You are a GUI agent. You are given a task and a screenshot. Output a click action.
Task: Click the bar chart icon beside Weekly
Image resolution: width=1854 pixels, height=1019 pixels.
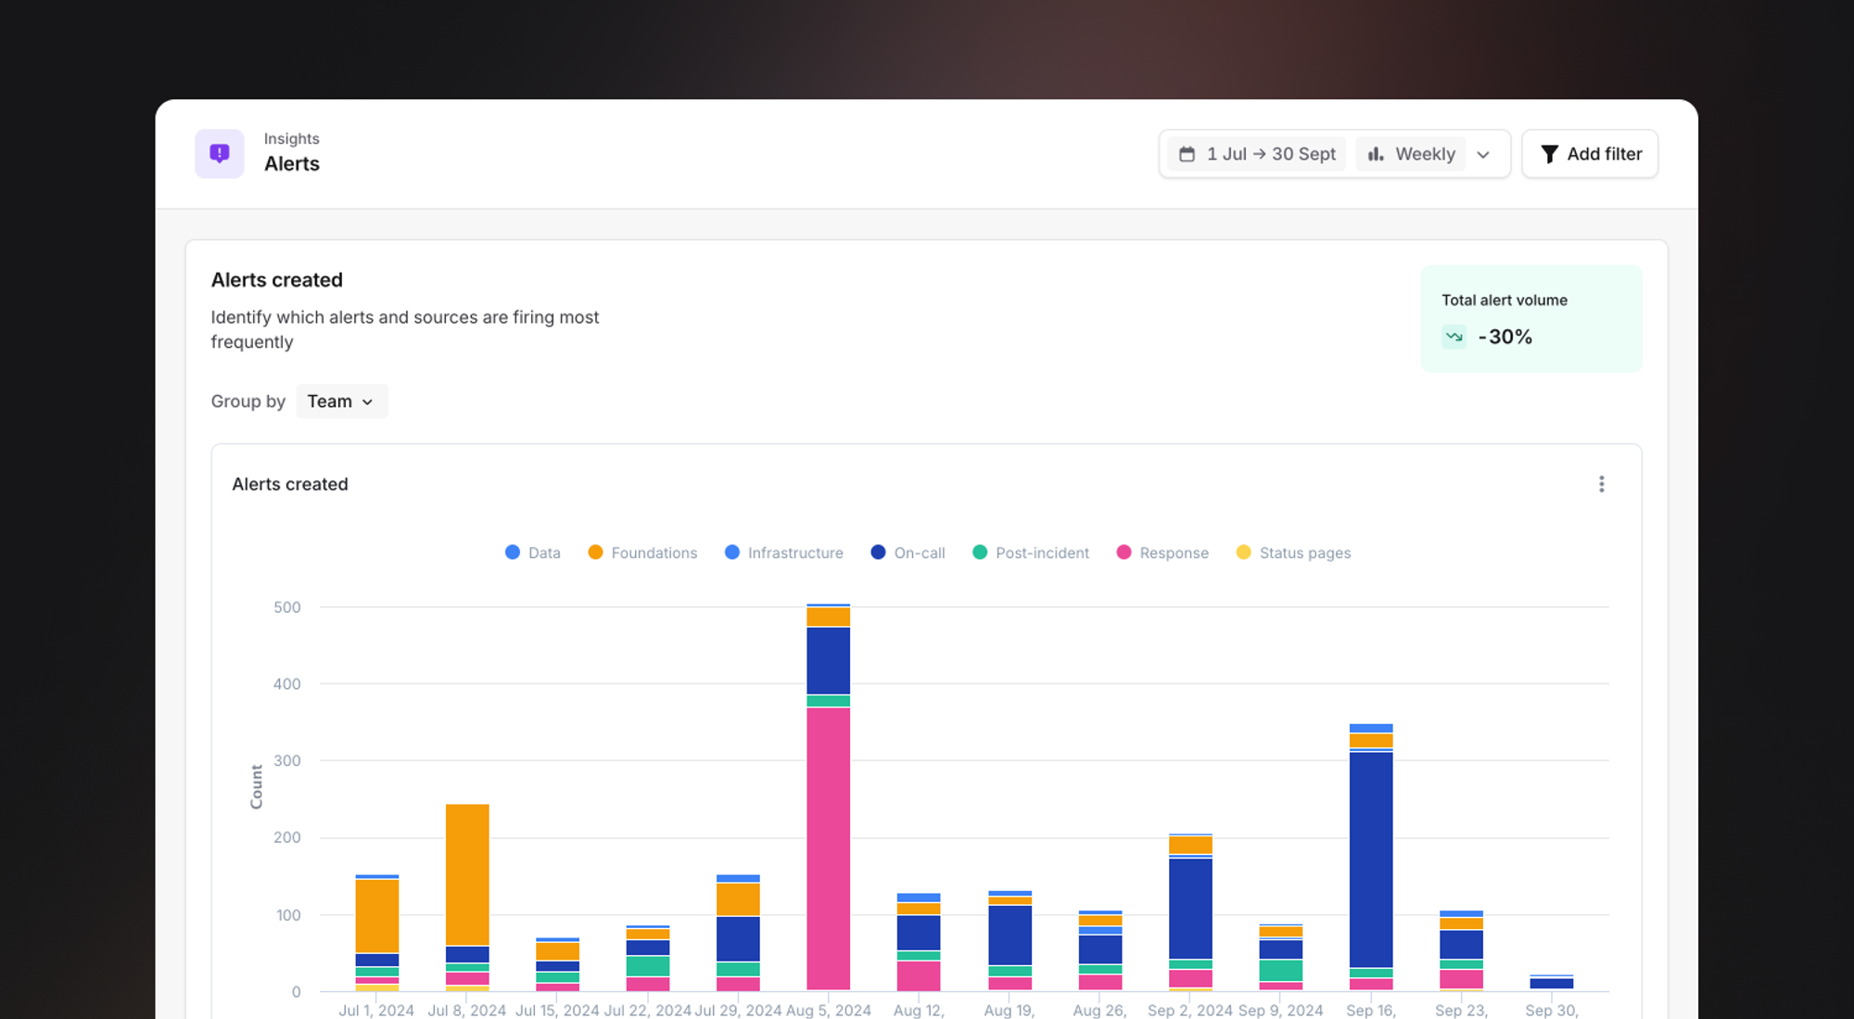[x=1376, y=155]
